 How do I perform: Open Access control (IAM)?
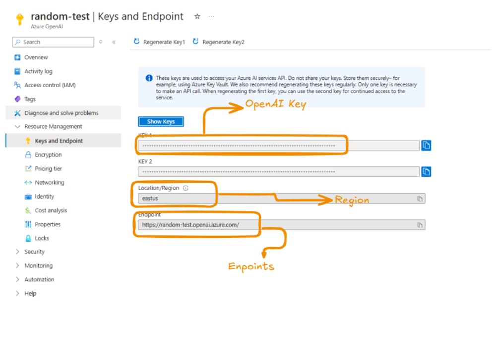[x=50, y=85]
